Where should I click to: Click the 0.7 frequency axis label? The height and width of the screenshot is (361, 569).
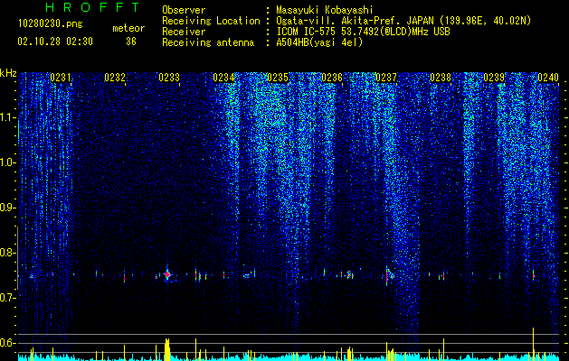point(8,298)
